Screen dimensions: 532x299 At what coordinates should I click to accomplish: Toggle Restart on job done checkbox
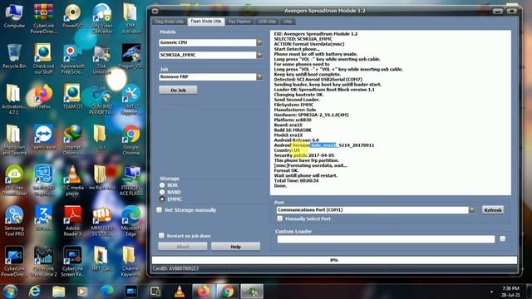(161, 235)
